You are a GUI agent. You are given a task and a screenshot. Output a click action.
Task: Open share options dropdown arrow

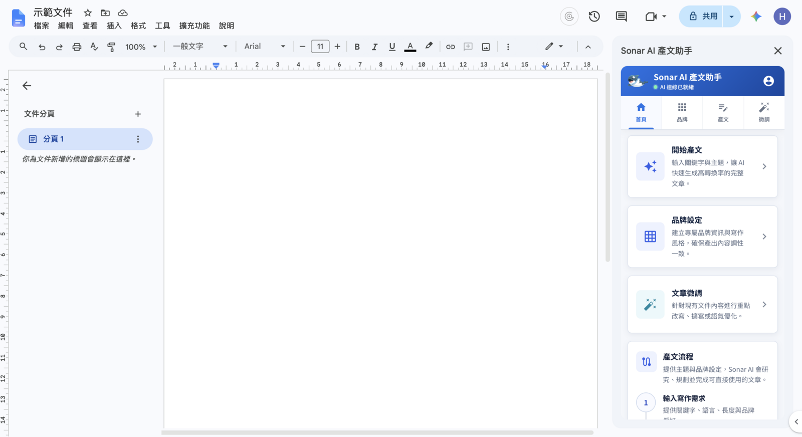pos(732,17)
